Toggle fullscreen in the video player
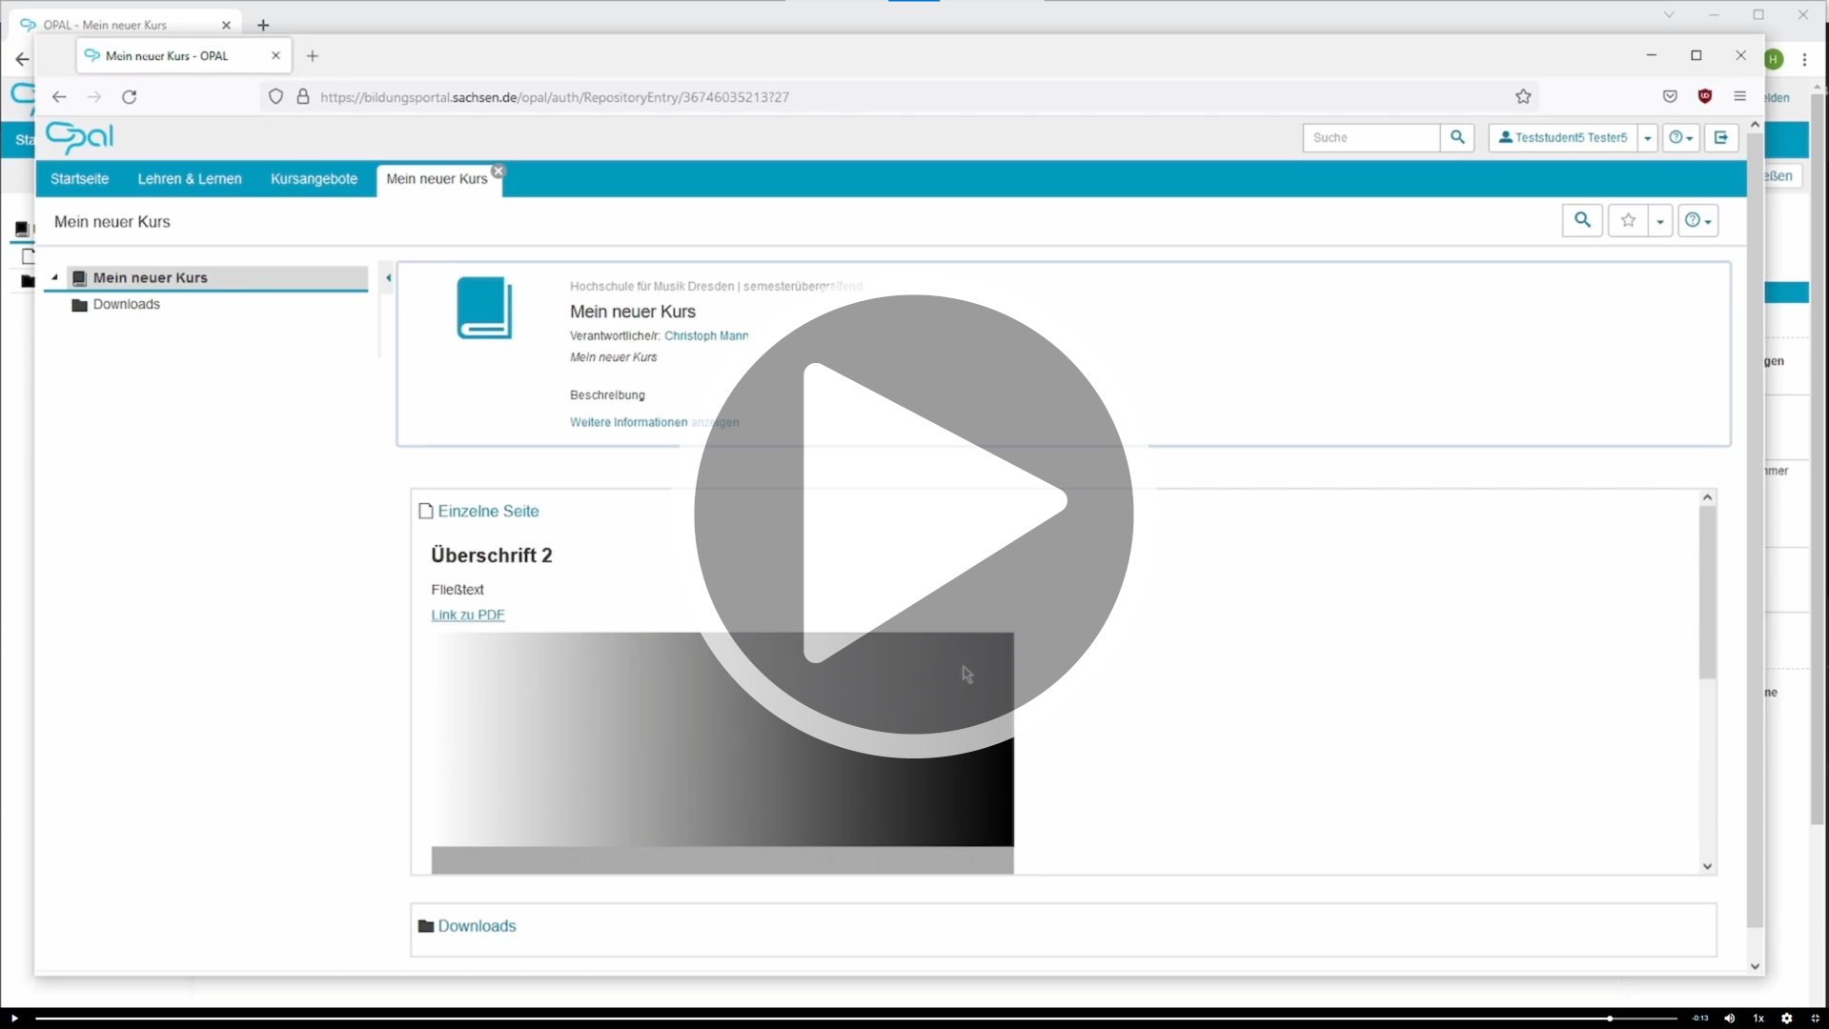Screen dimensions: 1829x1029 pos(1815,1018)
